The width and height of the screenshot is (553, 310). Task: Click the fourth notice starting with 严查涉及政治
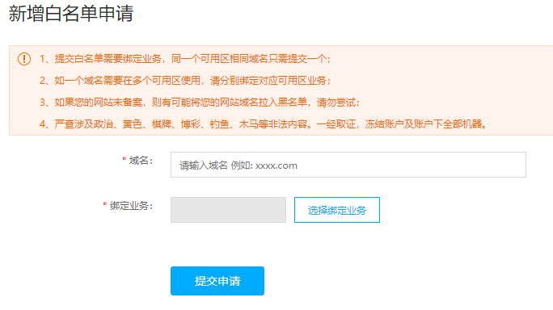263,124
